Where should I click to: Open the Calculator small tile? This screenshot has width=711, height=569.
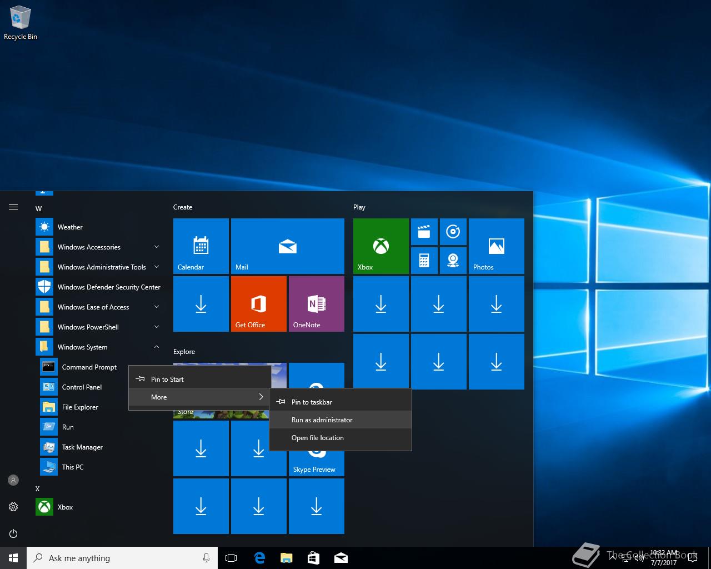424,261
